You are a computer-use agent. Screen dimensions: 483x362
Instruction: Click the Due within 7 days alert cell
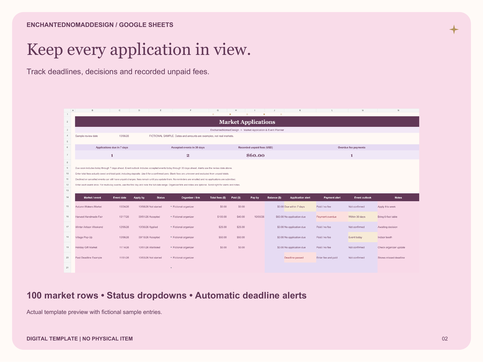click(x=300, y=207)
